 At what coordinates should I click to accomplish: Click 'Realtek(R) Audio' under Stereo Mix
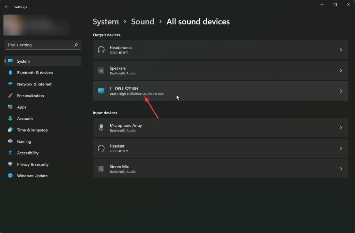coord(122,172)
